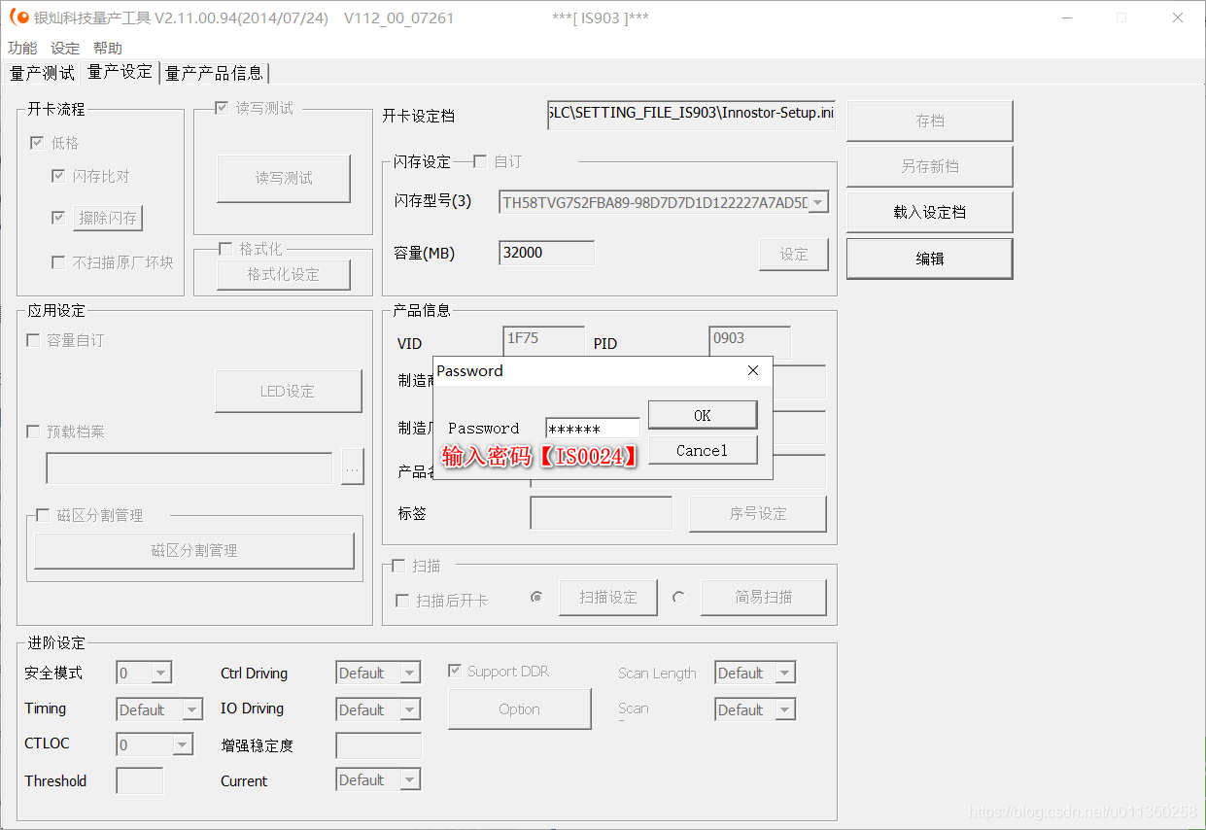Confirm the password with OK

(x=703, y=415)
